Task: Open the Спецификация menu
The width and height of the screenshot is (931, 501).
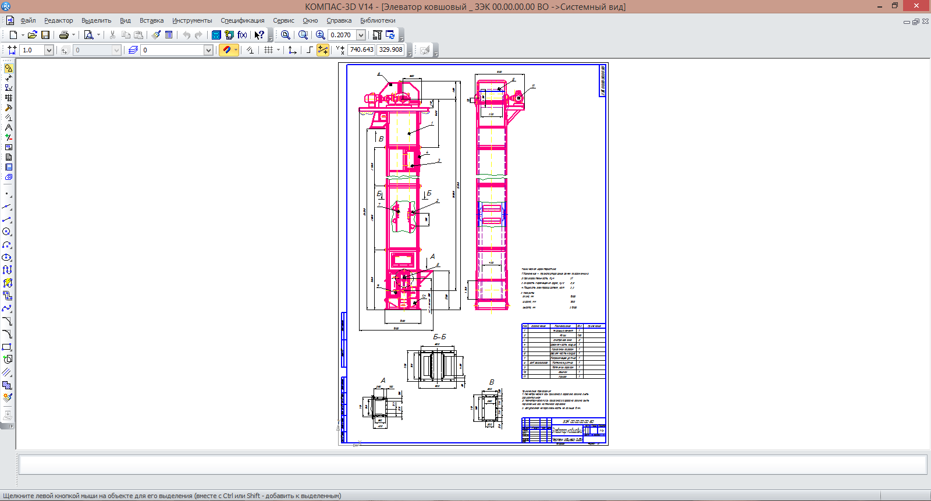Action: (242, 20)
